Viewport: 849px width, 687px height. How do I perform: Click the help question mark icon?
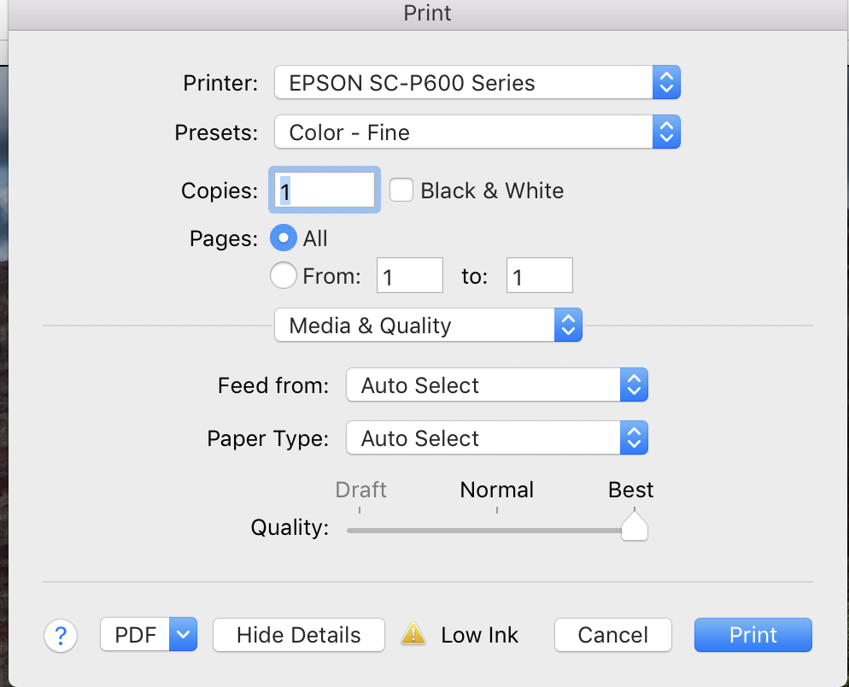61,635
